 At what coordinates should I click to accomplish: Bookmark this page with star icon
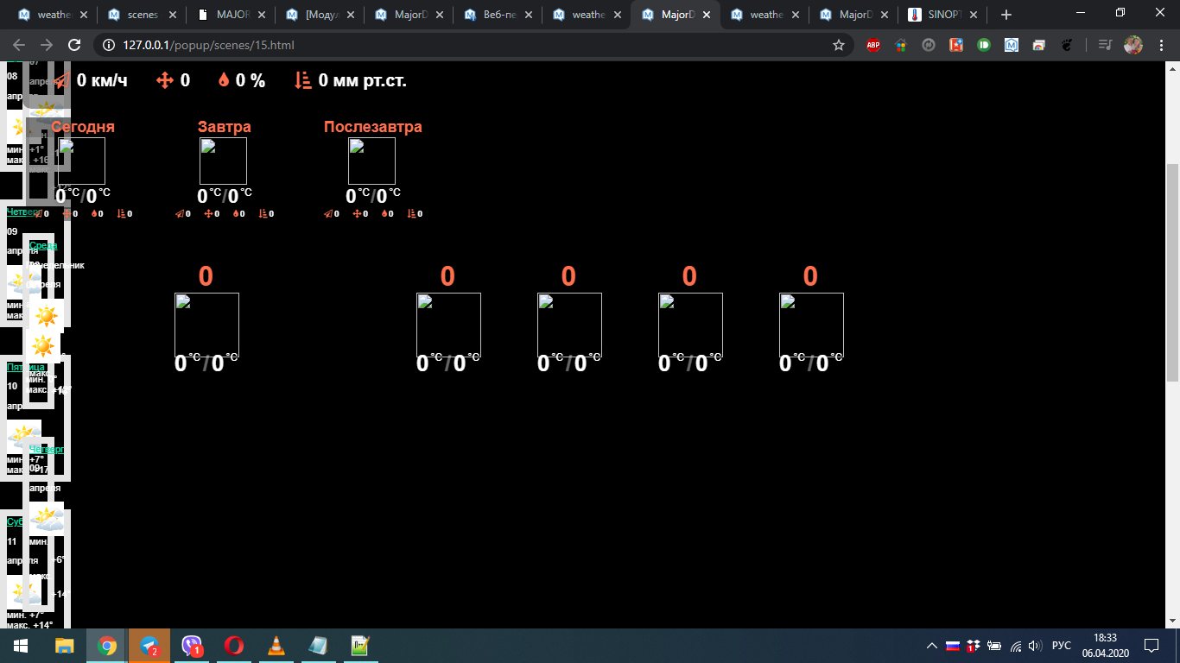838,45
